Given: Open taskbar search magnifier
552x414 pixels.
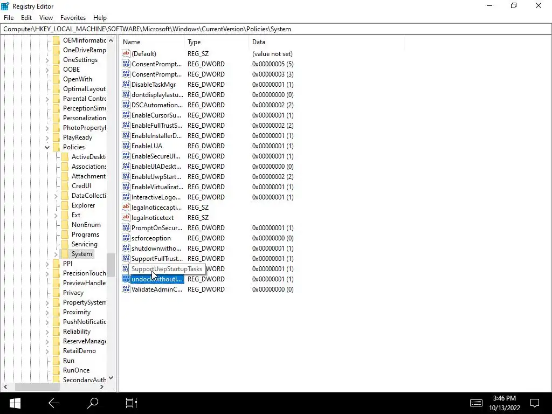Looking at the screenshot, I should click(93, 403).
